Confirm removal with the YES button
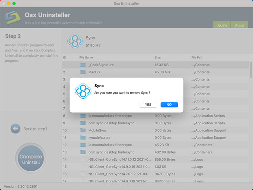The image size is (253, 190). click(148, 105)
